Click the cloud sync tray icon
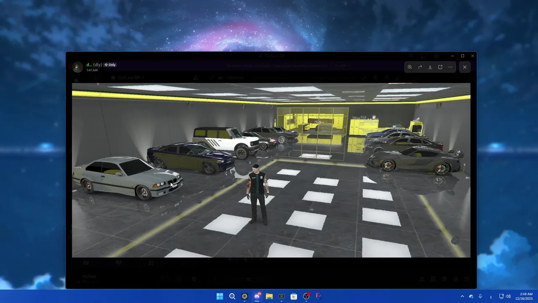 (471, 296)
